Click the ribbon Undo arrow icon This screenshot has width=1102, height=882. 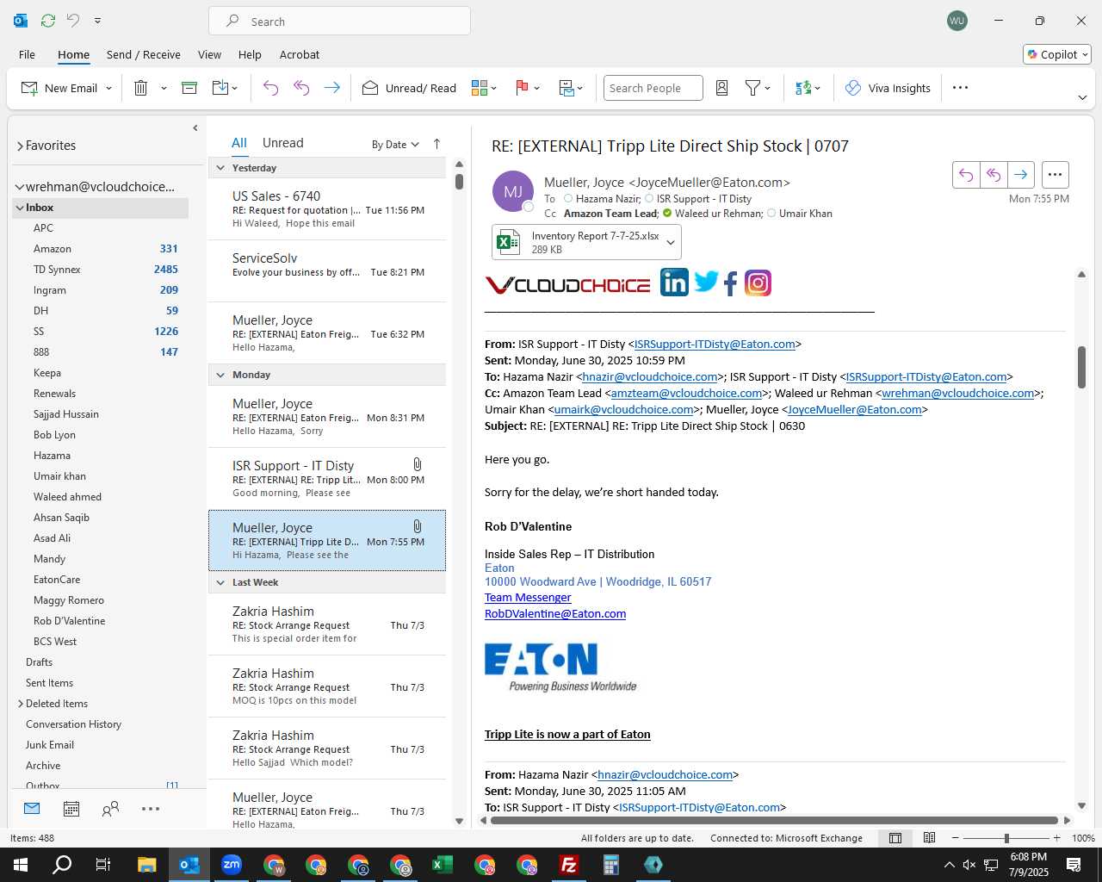(x=270, y=88)
